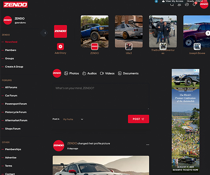Open the Post in My Profile dropdown
210x175 pixels.
(x=73, y=119)
